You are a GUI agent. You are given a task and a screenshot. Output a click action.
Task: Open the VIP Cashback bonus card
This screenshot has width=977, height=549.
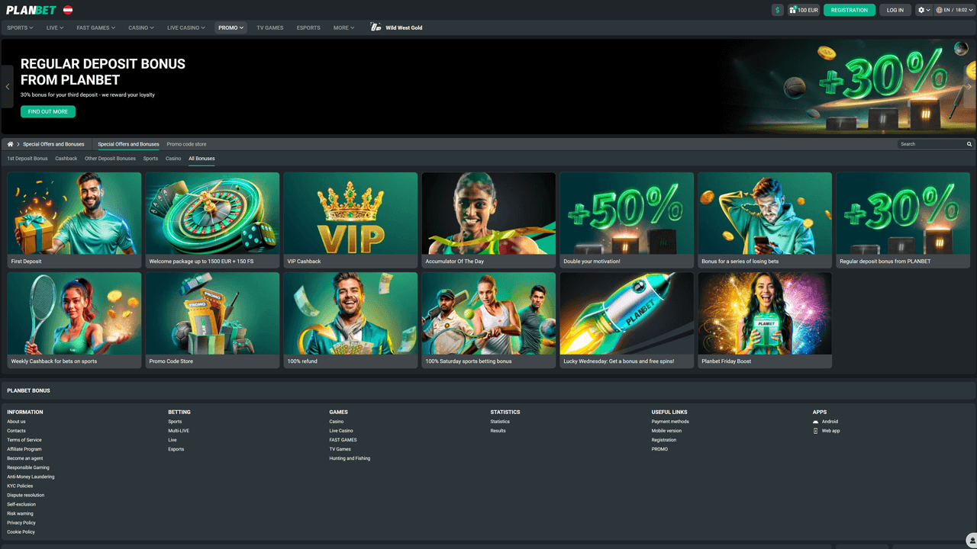pyautogui.click(x=350, y=220)
